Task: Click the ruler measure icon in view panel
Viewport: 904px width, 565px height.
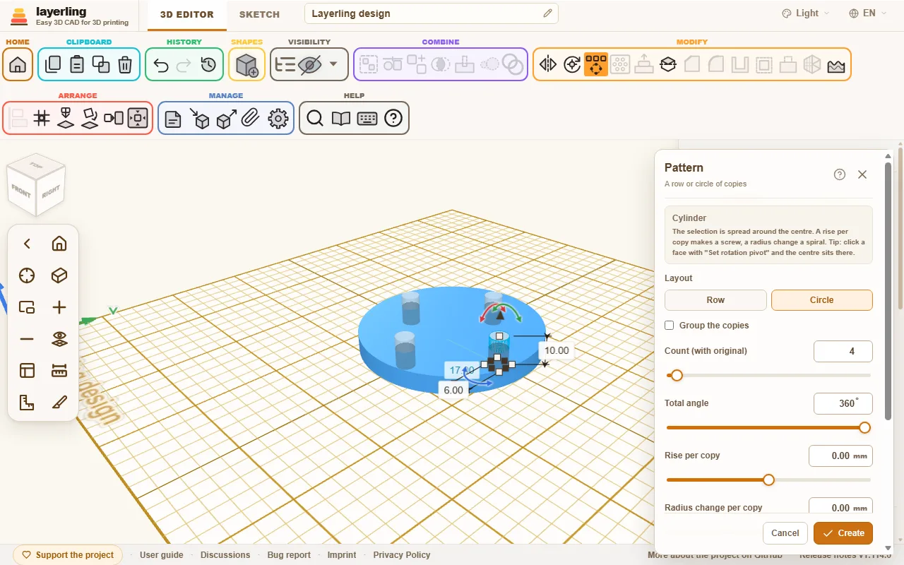Action: point(59,371)
